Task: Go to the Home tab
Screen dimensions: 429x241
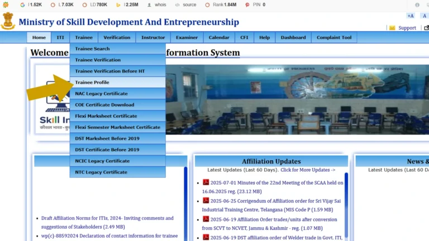Action: tap(39, 37)
